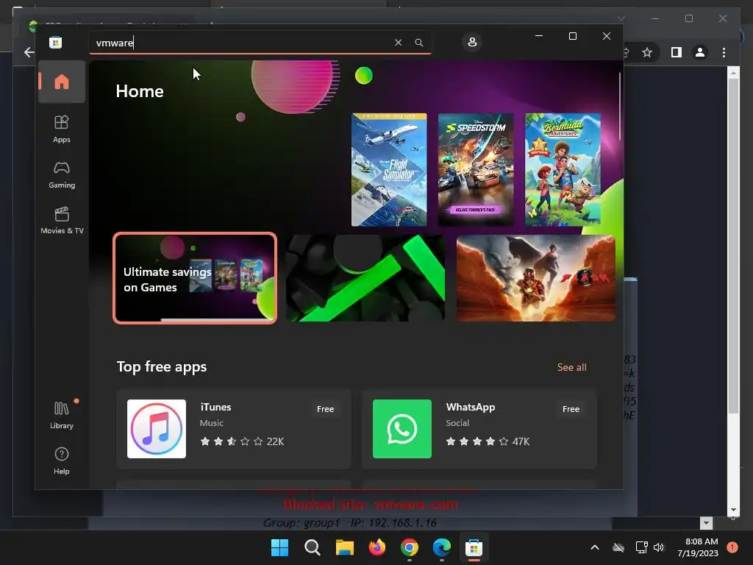Show hidden system tray icons

click(x=594, y=547)
